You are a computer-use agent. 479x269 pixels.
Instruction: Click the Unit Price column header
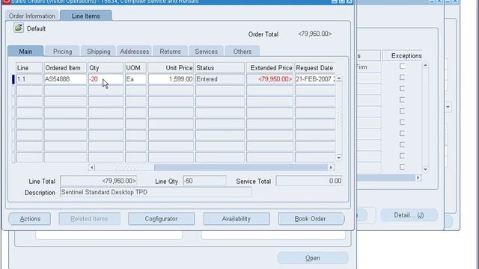coord(171,68)
